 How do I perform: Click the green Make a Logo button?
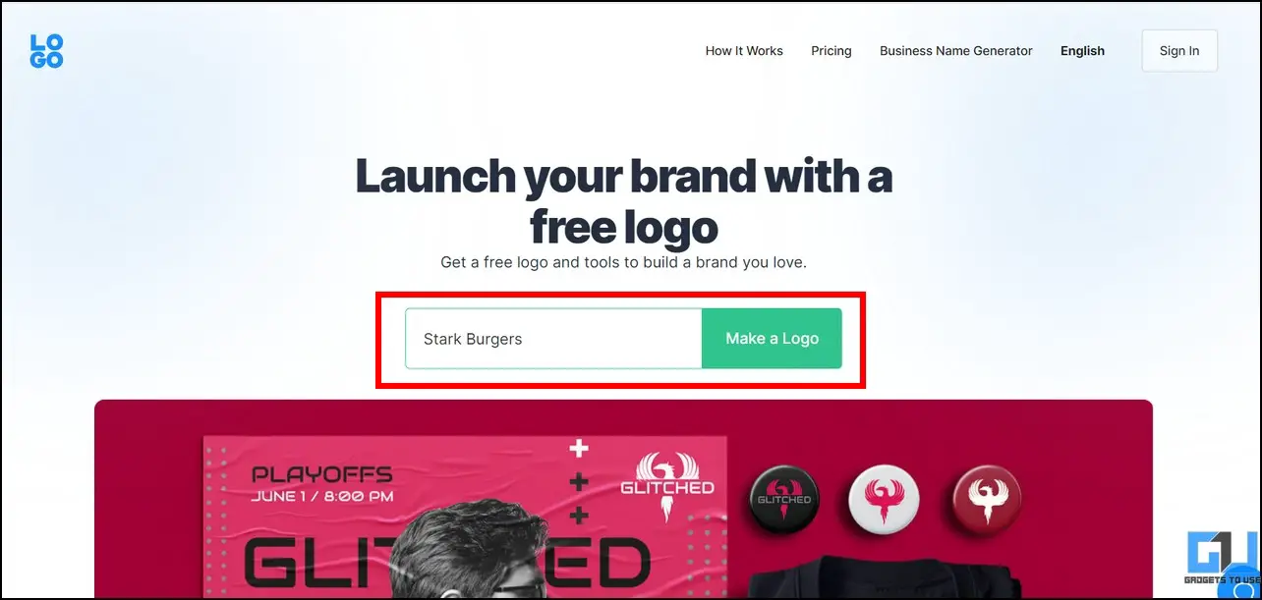click(x=772, y=339)
